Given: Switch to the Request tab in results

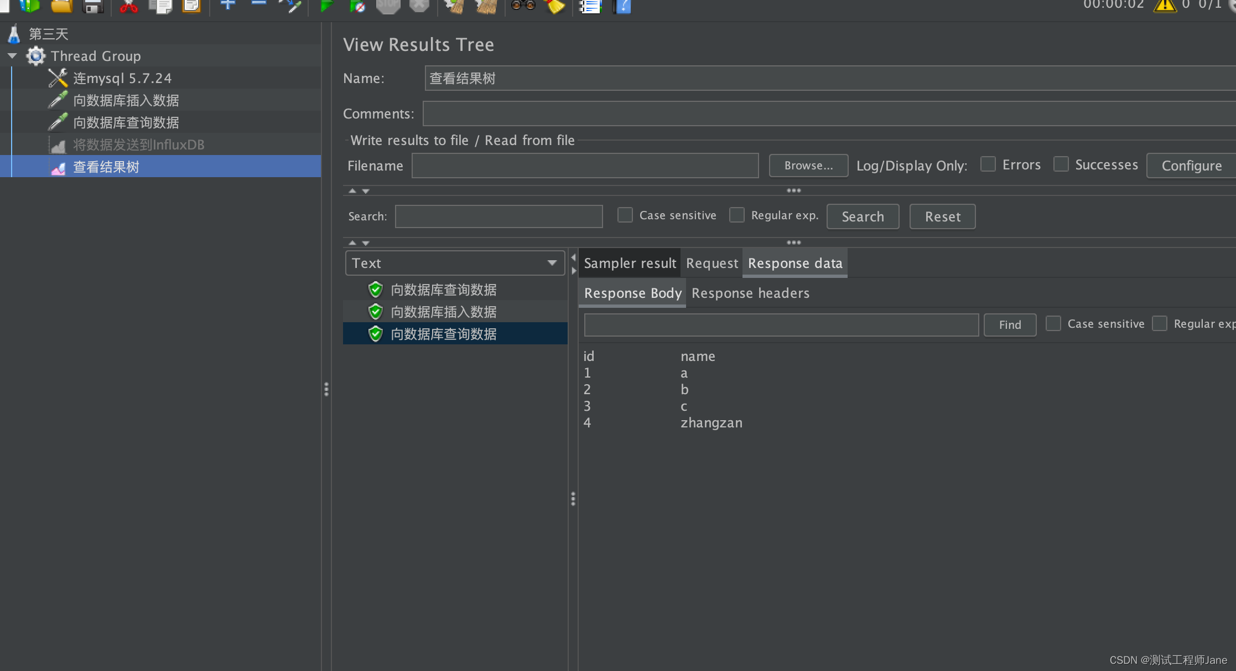Looking at the screenshot, I should pos(711,263).
